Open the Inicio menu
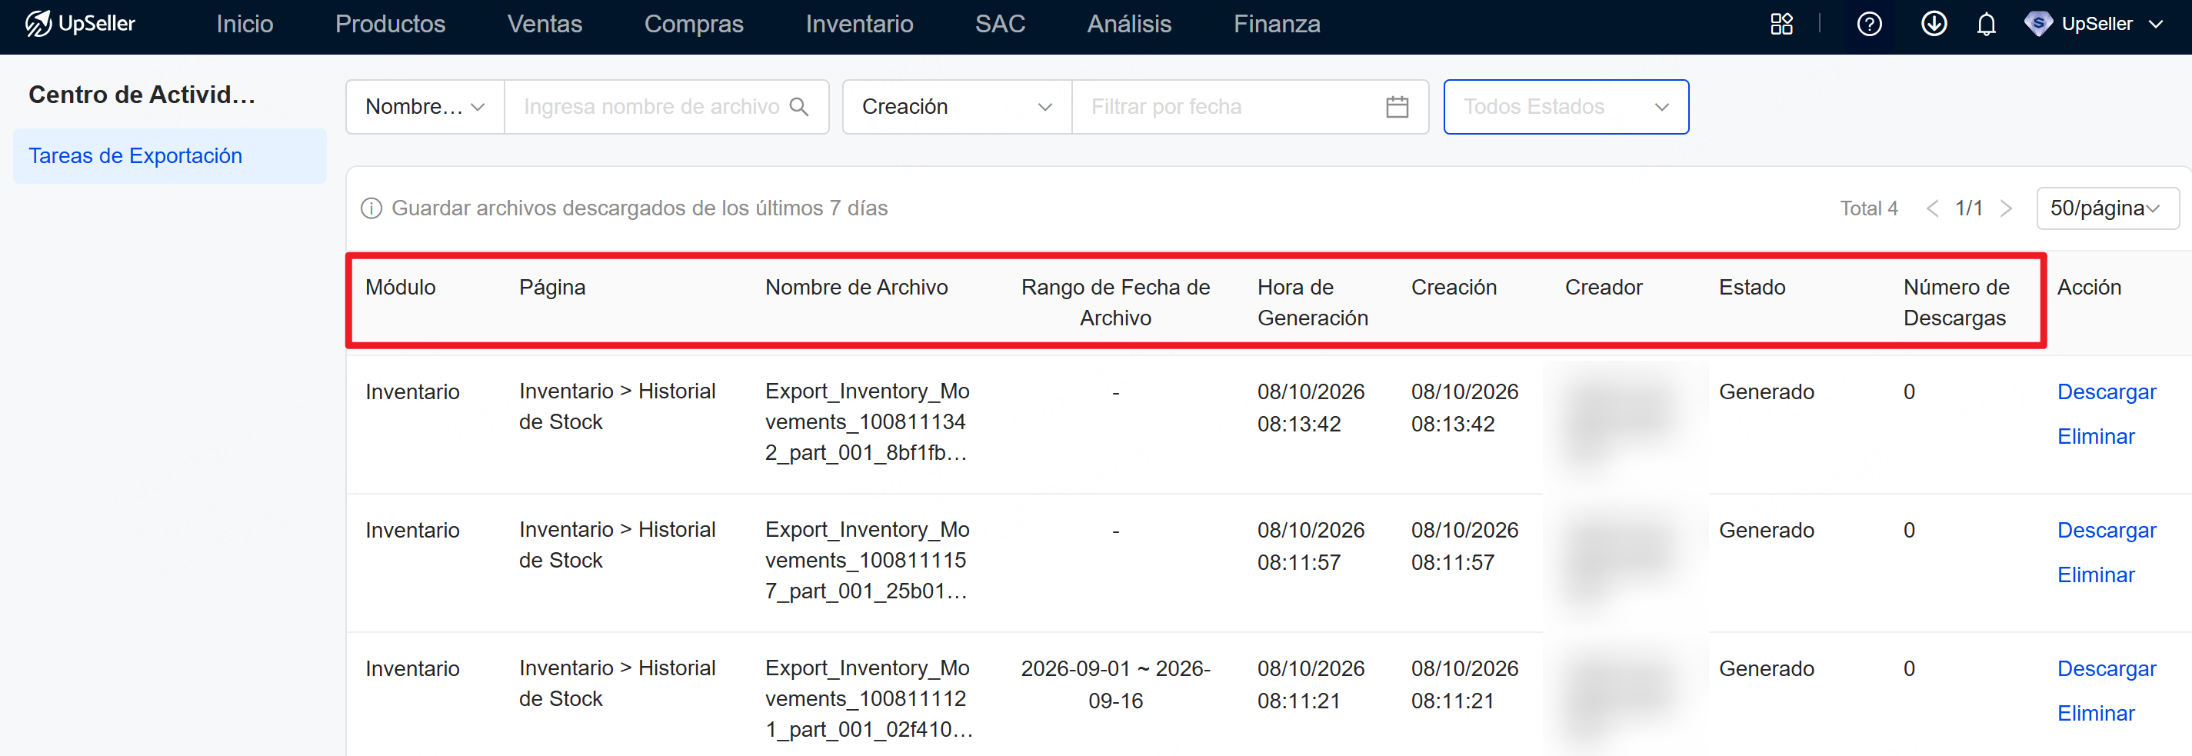This screenshot has height=756, width=2192. coord(245,24)
